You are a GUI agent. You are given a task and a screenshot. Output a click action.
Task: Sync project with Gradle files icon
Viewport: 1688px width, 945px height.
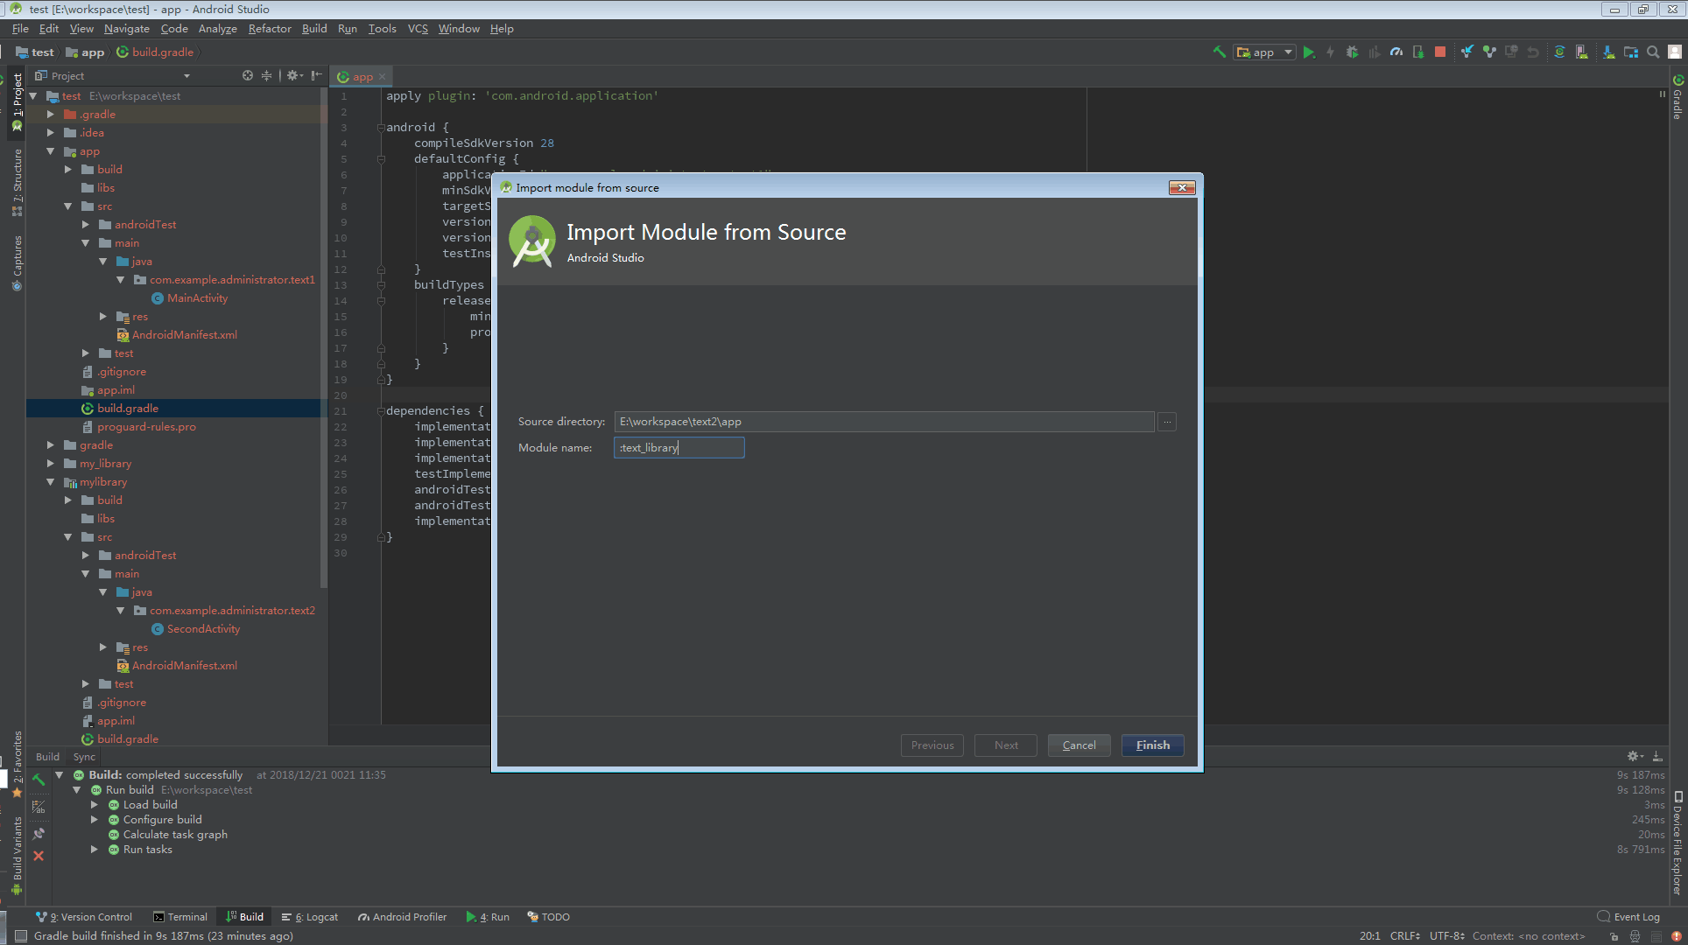coord(1559,52)
